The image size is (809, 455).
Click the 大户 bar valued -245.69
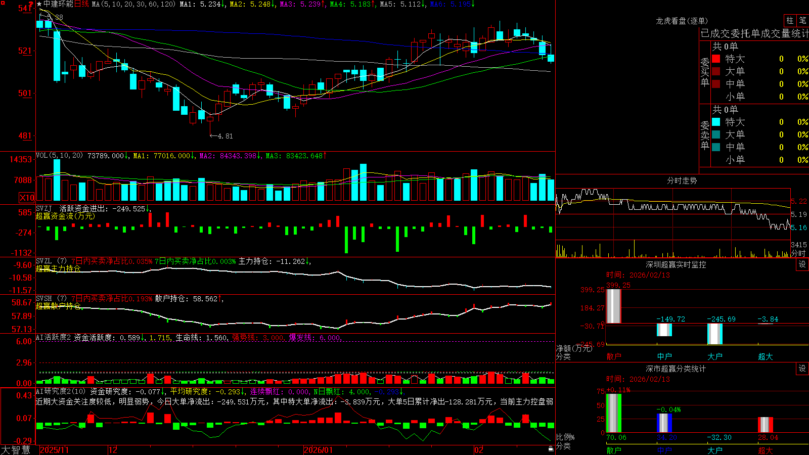714,334
